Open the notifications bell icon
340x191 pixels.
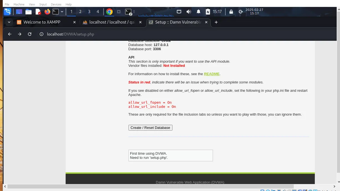coord(199,12)
